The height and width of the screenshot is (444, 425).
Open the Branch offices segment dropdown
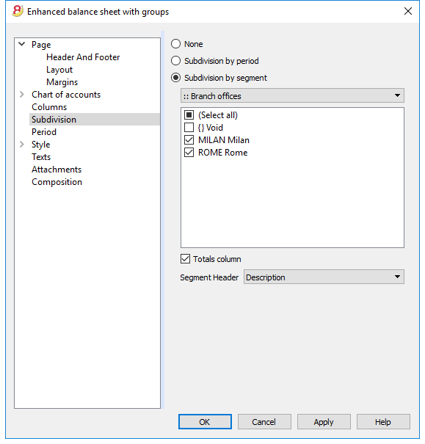click(292, 95)
